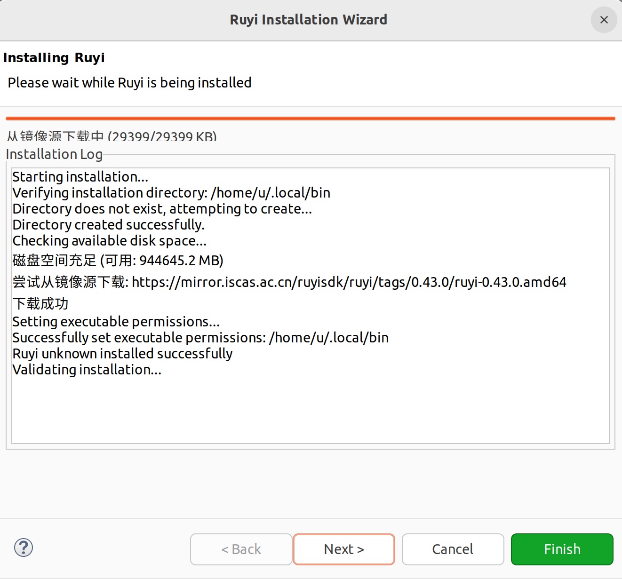
Task: Click inside the Installation Log area
Action: point(311,409)
